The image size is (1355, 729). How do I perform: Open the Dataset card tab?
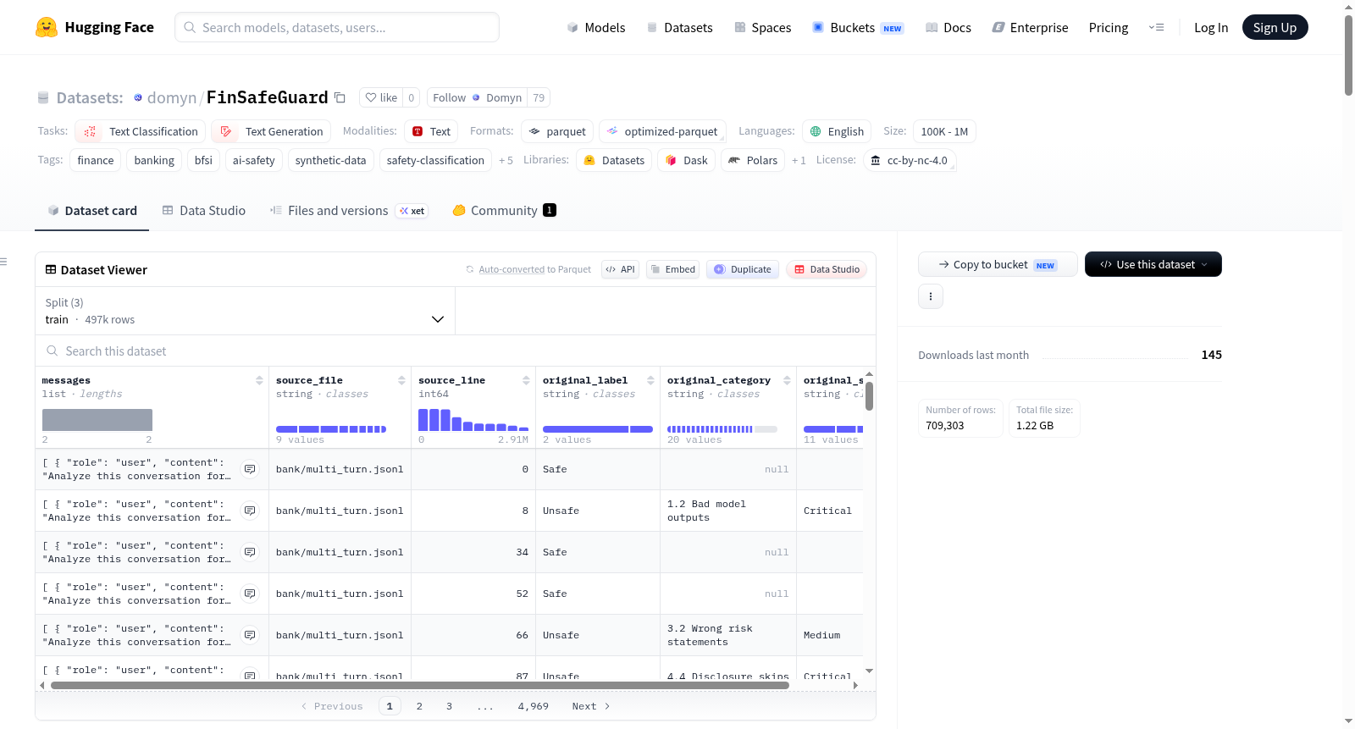tap(91, 211)
